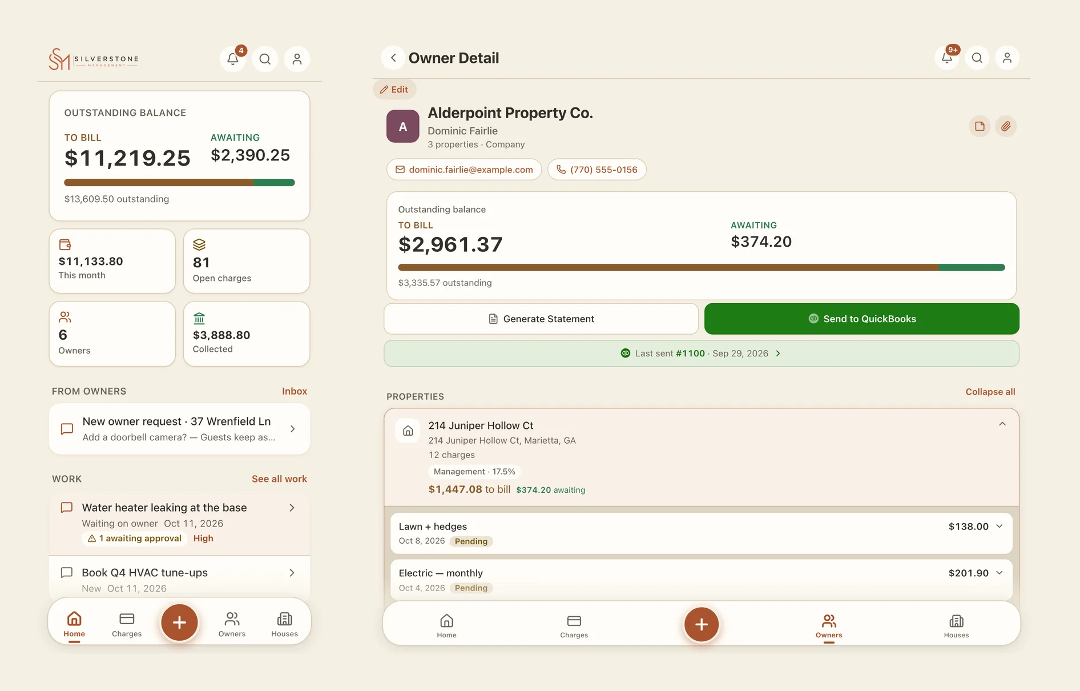
Task: Open the New owner request 37 Wrenfield Ln message
Action: click(179, 429)
